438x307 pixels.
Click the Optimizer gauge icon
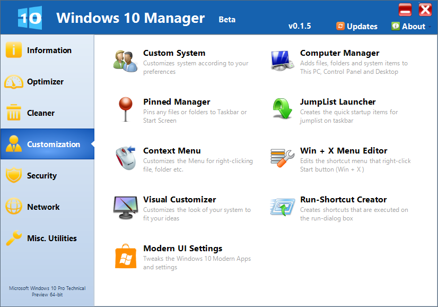pos(13,82)
